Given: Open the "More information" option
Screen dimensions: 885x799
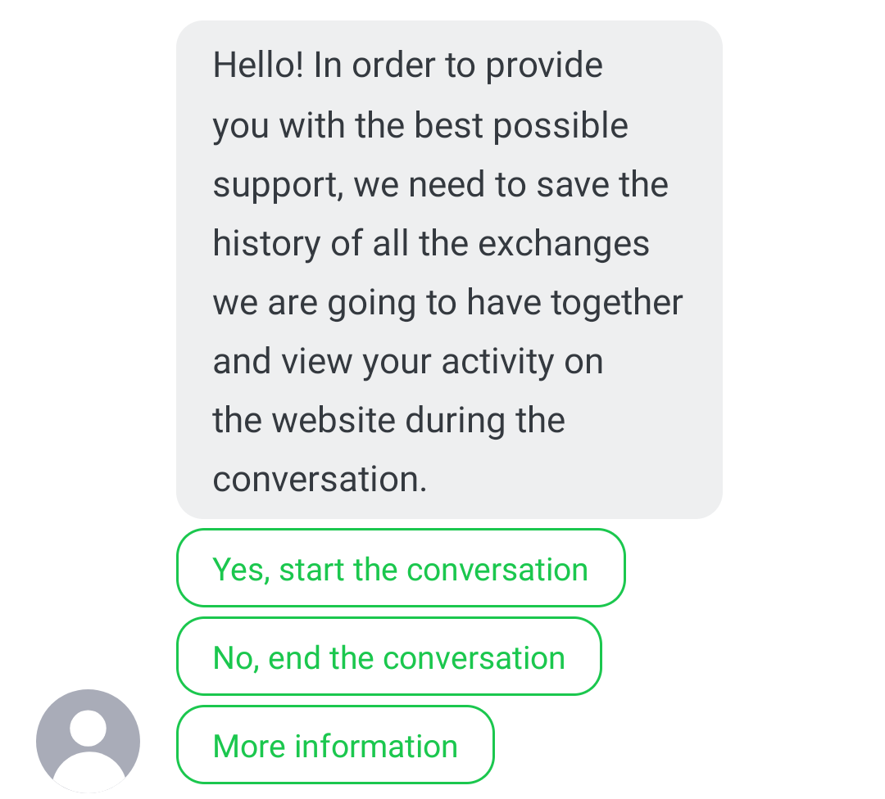Looking at the screenshot, I should pos(335,746).
